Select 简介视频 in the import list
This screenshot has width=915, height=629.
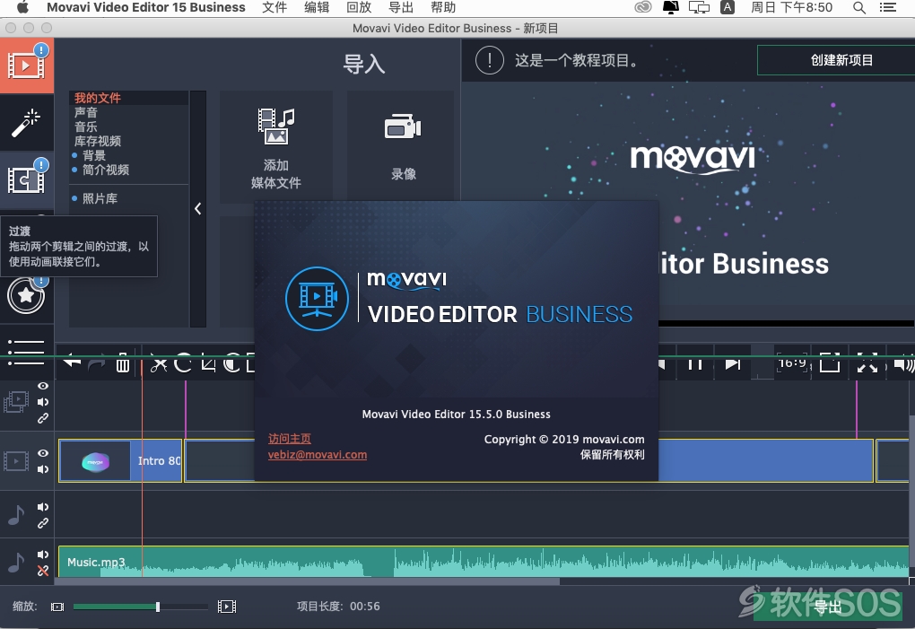pos(106,170)
